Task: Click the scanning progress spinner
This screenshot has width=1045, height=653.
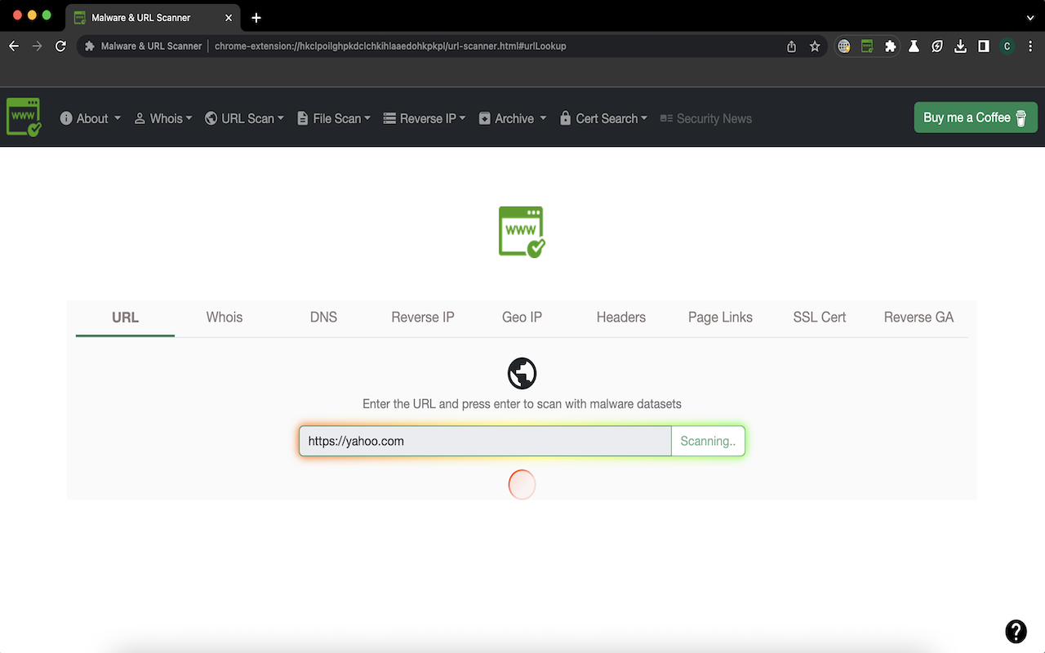Action: click(x=522, y=484)
